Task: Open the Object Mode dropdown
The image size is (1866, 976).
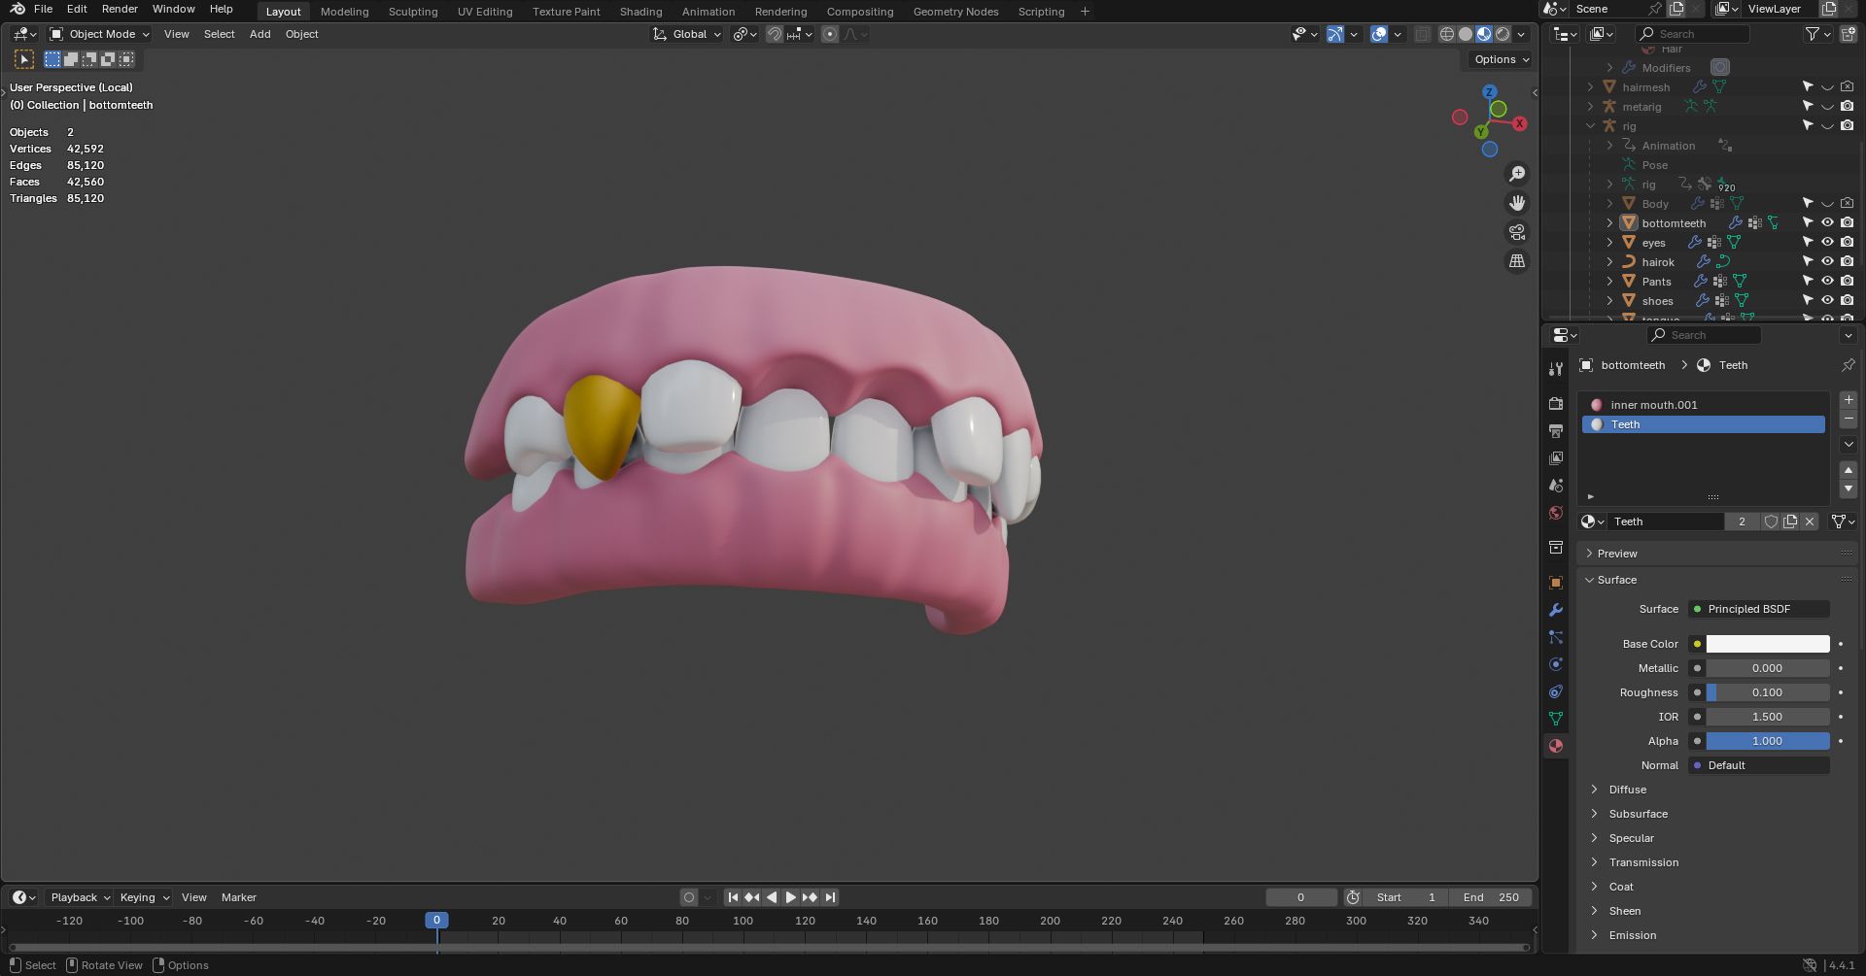Action: 100,34
